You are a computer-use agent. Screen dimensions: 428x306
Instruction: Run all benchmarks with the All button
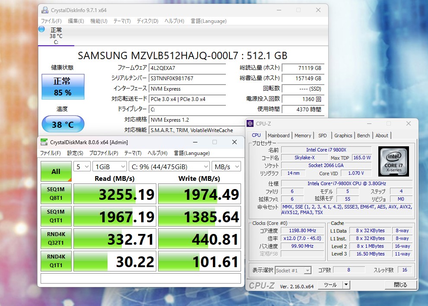pyautogui.click(x=56, y=171)
